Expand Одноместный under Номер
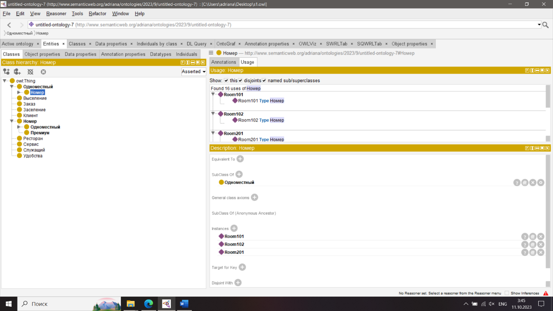Screen dimensions: 553x311 [x=19, y=127]
